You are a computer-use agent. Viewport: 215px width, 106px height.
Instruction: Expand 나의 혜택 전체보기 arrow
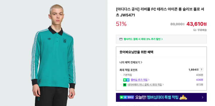[141, 62]
